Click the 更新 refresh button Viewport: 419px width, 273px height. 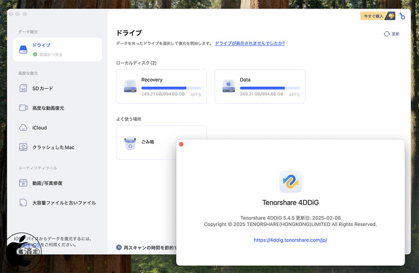392,34
